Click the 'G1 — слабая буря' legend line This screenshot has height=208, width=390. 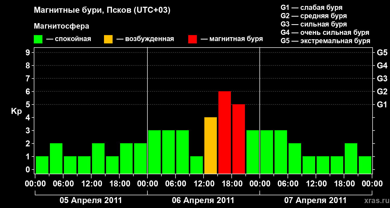point(311,8)
